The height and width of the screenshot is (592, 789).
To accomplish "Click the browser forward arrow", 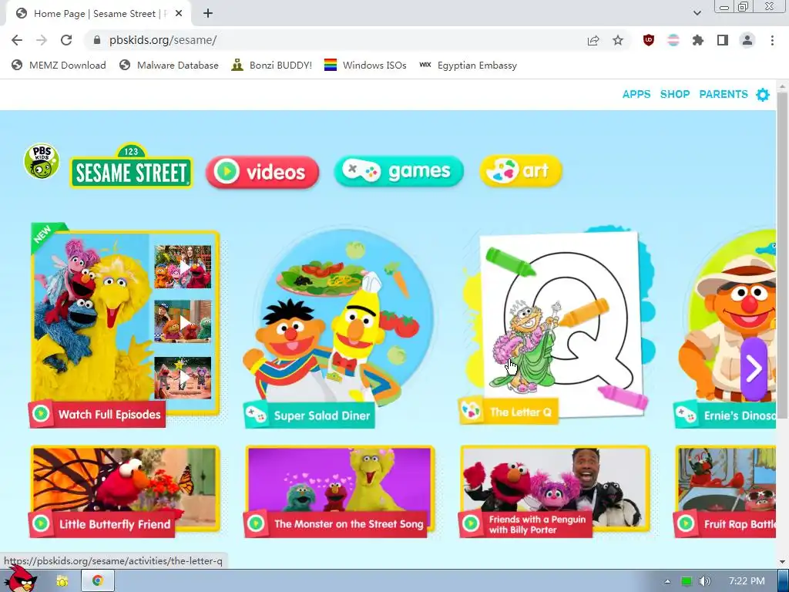I will [42, 40].
